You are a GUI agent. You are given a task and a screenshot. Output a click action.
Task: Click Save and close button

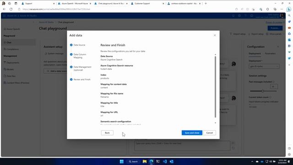point(192,133)
